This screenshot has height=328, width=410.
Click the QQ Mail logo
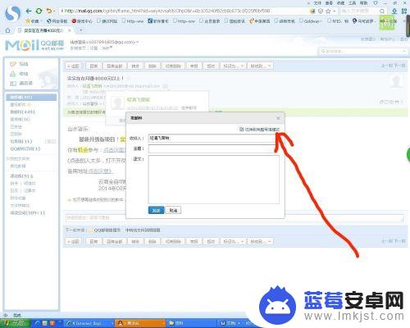coord(34,45)
